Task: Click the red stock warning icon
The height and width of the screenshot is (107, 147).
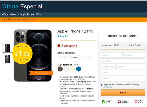Action: (59, 46)
